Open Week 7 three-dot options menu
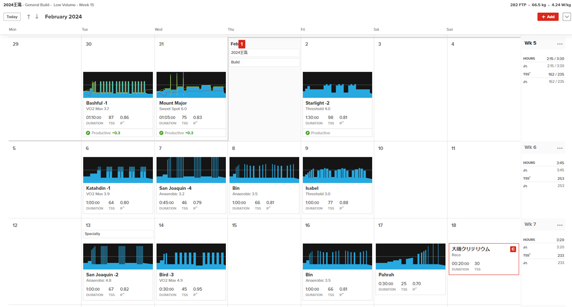 pyautogui.click(x=560, y=225)
